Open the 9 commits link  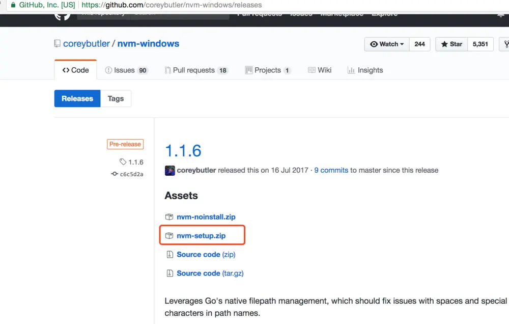pyautogui.click(x=331, y=170)
